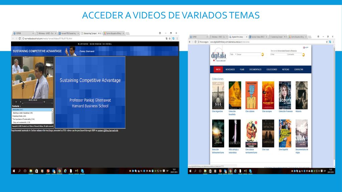Image resolution: width=342 pixels, height=192 pixels.
Task: Switch to the CORE tab in left browser
Action: (x=23, y=33)
